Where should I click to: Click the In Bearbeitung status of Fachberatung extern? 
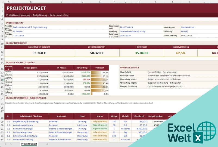pos(100,132)
